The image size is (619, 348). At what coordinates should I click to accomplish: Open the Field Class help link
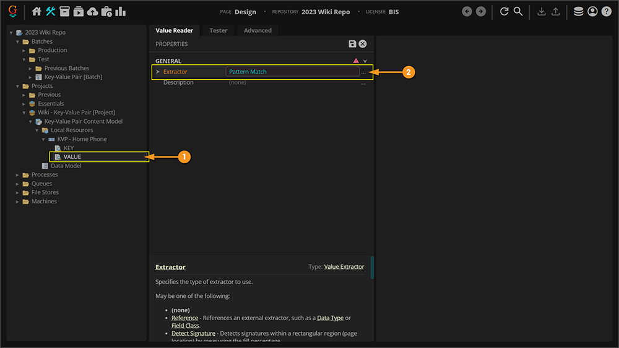[185, 326]
